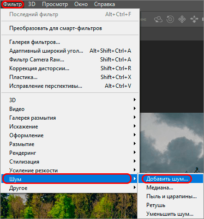Click the arrow next to Искажение

click(x=135, y=126)
